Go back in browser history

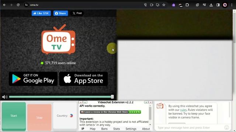pos(4,5)
